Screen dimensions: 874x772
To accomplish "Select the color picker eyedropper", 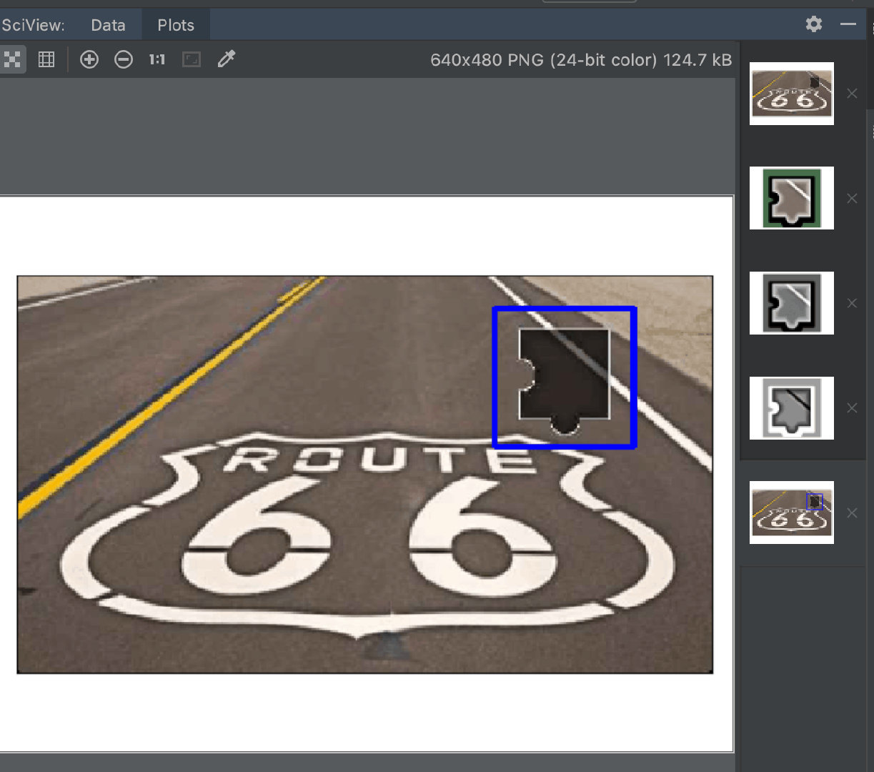I will 227,59.
